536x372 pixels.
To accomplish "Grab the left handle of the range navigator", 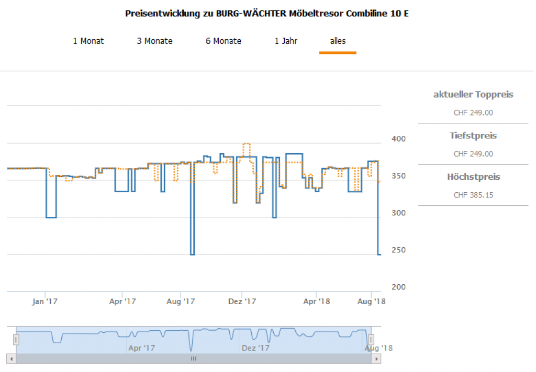I will [16, 340].
